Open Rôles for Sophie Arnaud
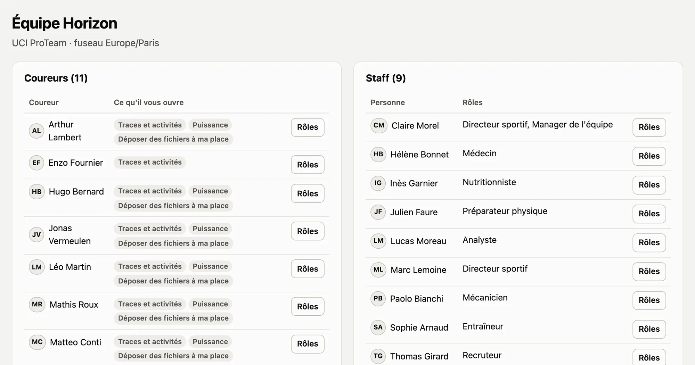The image size is (695, 365). point(649,329)
